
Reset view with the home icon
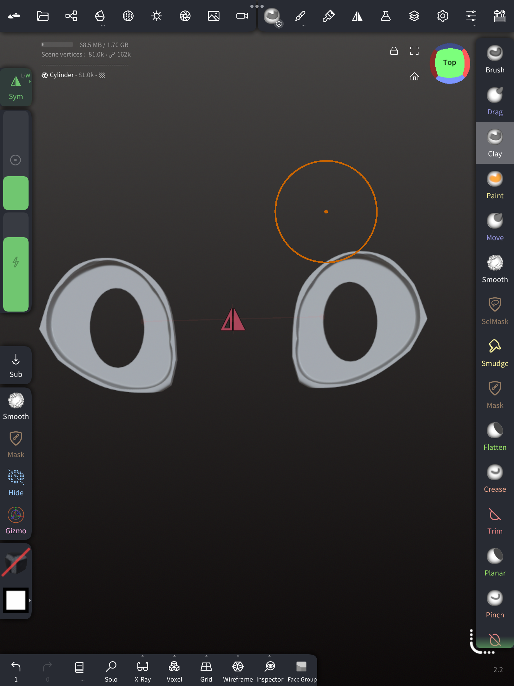(x=414, y=77)
